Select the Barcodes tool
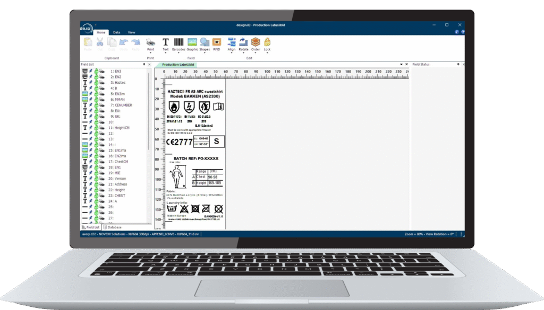The width and height of the screenshot is (544, 310). pyautogui.click(x=178, y=41)
